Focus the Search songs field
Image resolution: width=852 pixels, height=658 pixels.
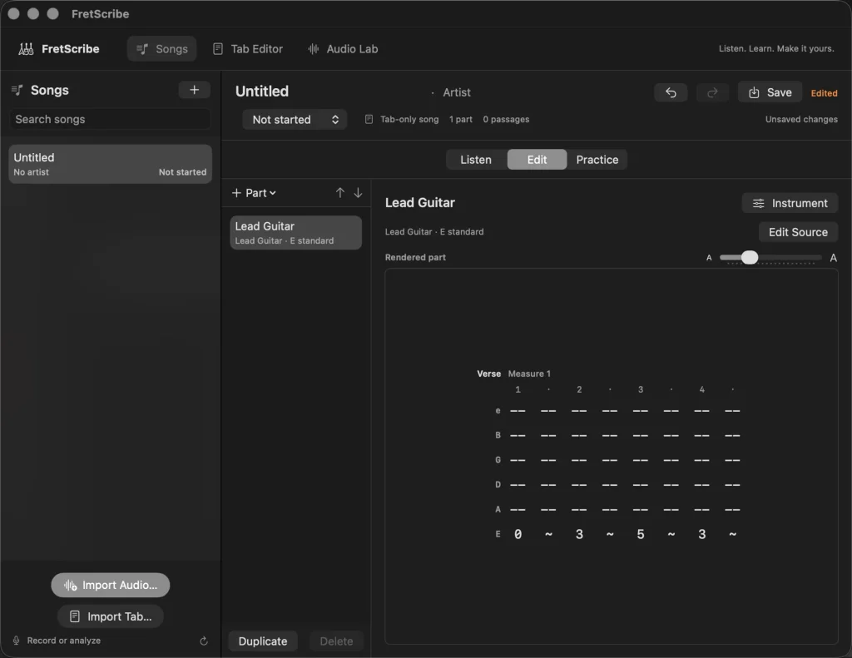click(x=110, y=119)
